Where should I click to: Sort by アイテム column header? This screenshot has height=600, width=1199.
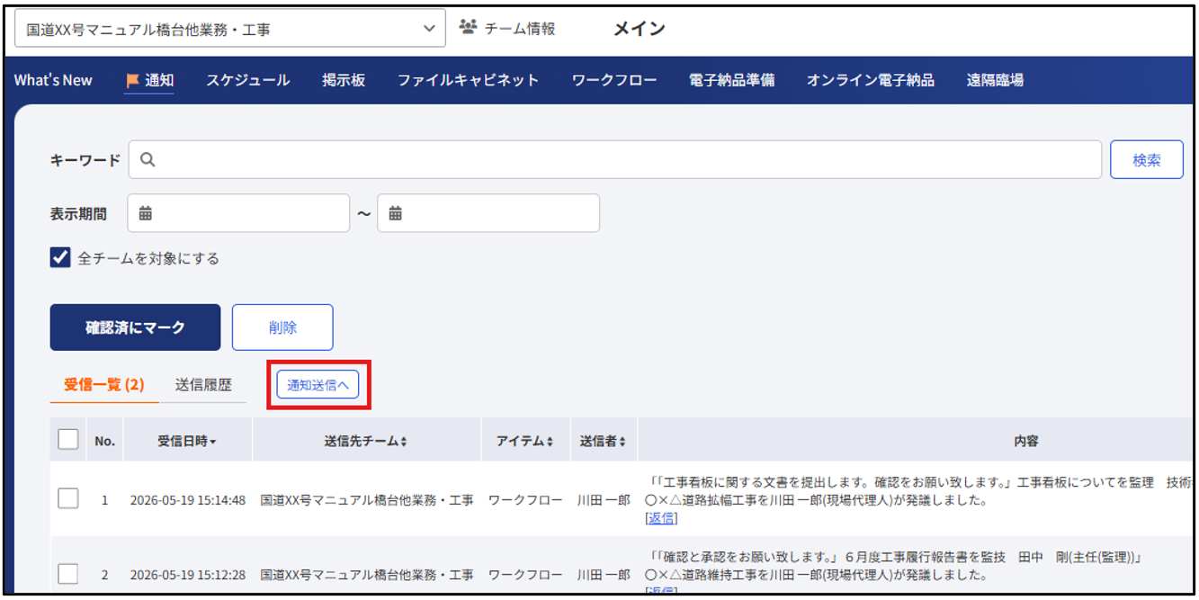[x=525, y=441]
